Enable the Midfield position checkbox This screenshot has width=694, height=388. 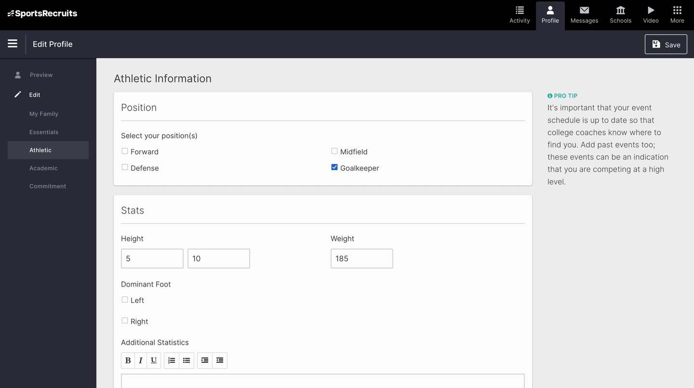334,151
